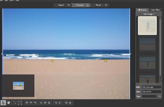Click the image list vertical scrollbar
Image resolution: width=164 pixels, height=107 pixels.
tap(160, 47)
